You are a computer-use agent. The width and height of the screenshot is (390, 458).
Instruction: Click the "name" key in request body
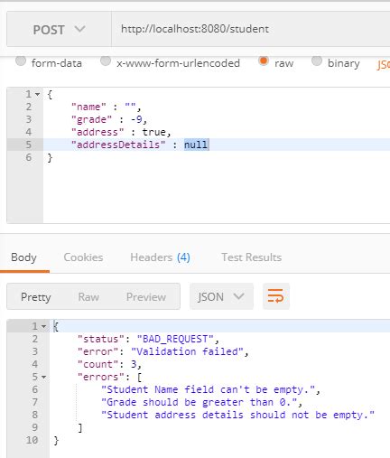(x=88, y=107)
